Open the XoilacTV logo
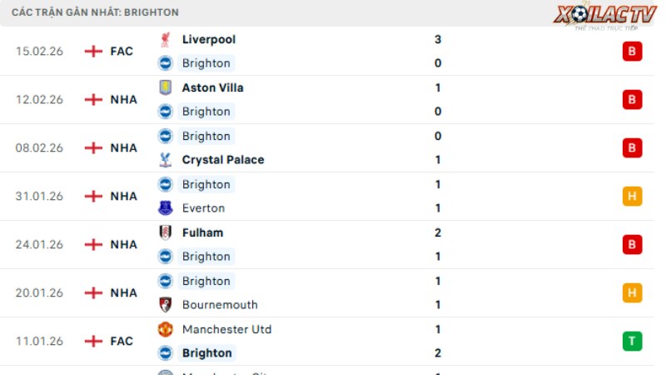This screenshot has height=375, width=666. [594, 16]
